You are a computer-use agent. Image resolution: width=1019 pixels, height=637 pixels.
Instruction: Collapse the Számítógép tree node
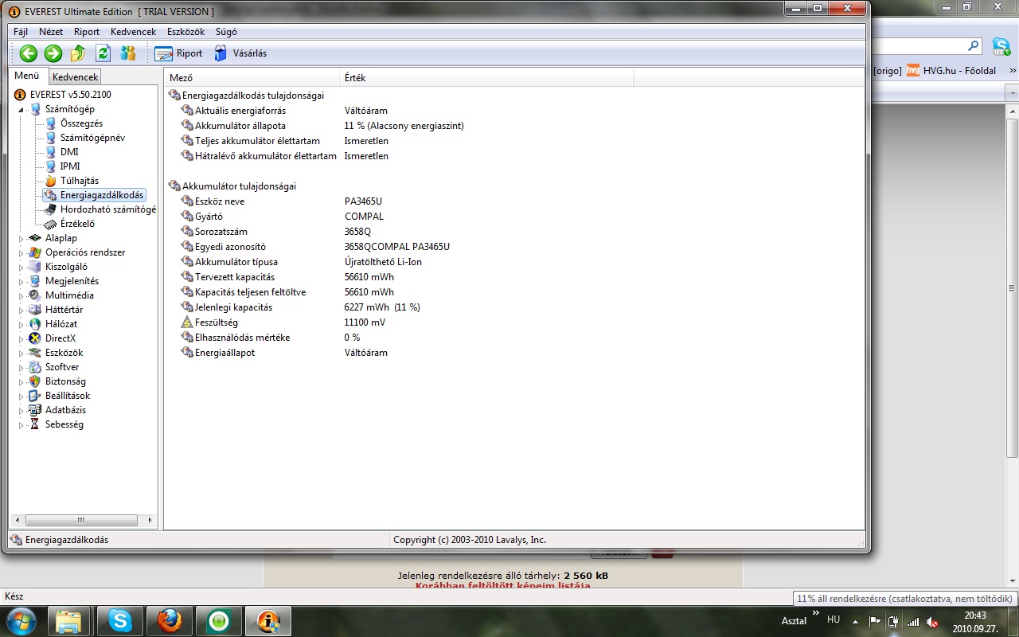coord(22,109)
